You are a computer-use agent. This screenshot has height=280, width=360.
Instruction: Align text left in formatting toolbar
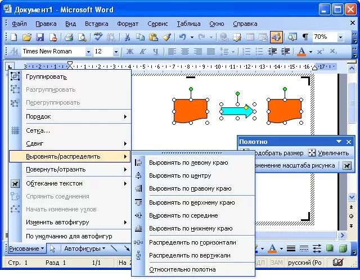pos(172,51)
